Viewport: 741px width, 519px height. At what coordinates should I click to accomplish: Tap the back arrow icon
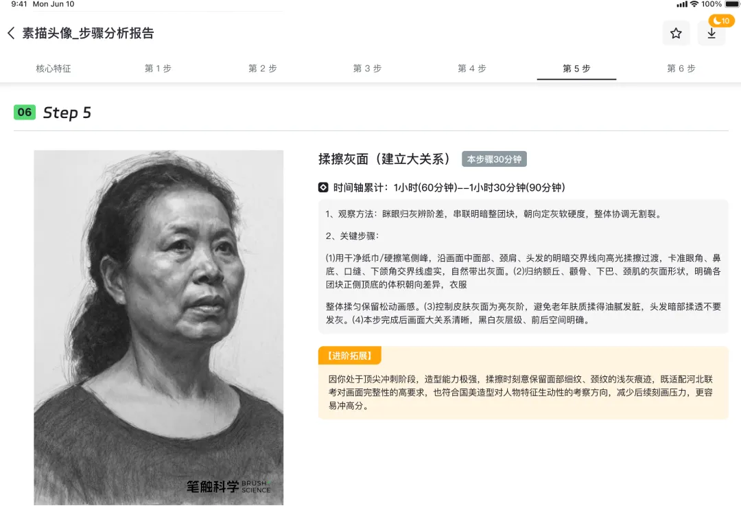12,33
